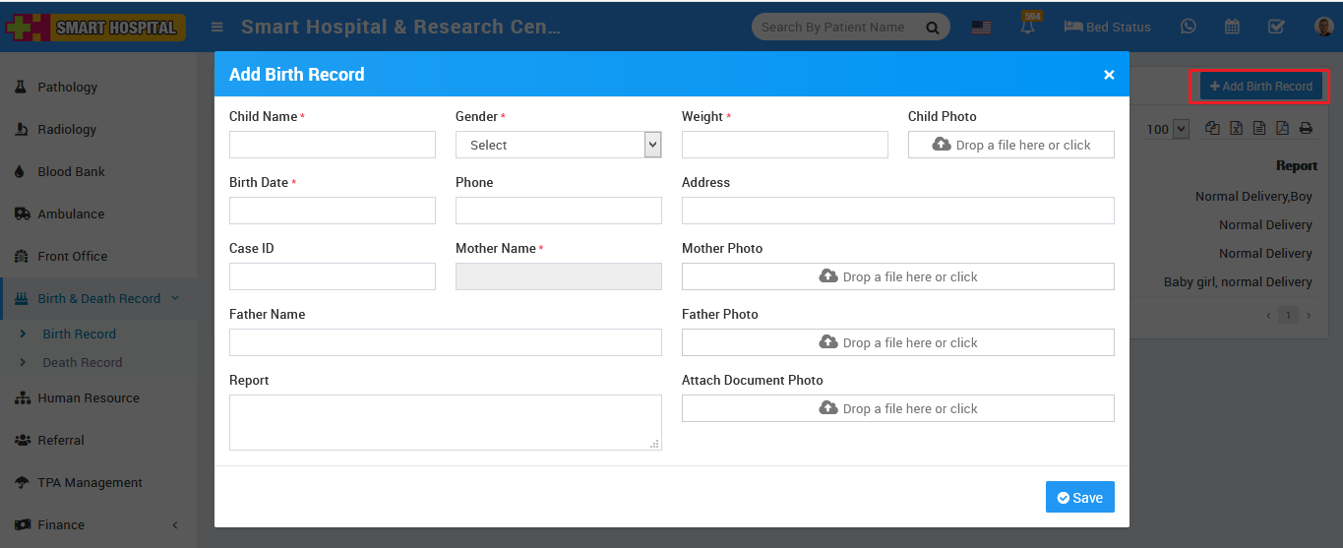The image size is (1343, 548).
Task: Open Death Record in sidebar
Action: pos(83,362)
